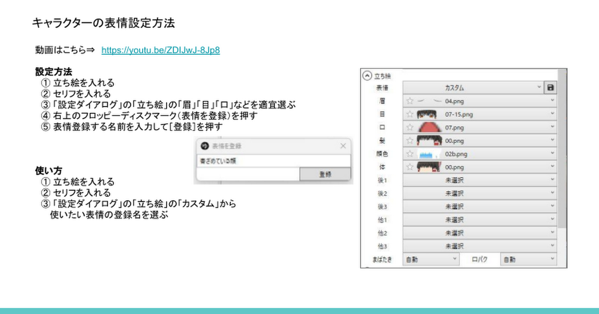
Task: Click the expression name text field
Action: coord(274,161)
